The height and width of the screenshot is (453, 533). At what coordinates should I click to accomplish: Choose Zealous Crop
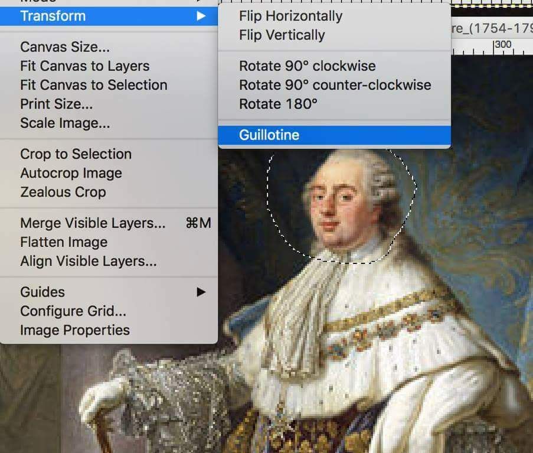pyautogui.click(x=109, y=192)
